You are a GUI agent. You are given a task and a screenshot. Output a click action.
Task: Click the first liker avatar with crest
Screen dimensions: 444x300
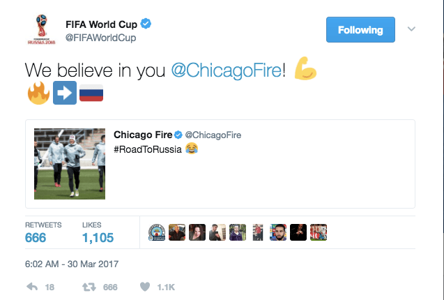pos(158,232)
